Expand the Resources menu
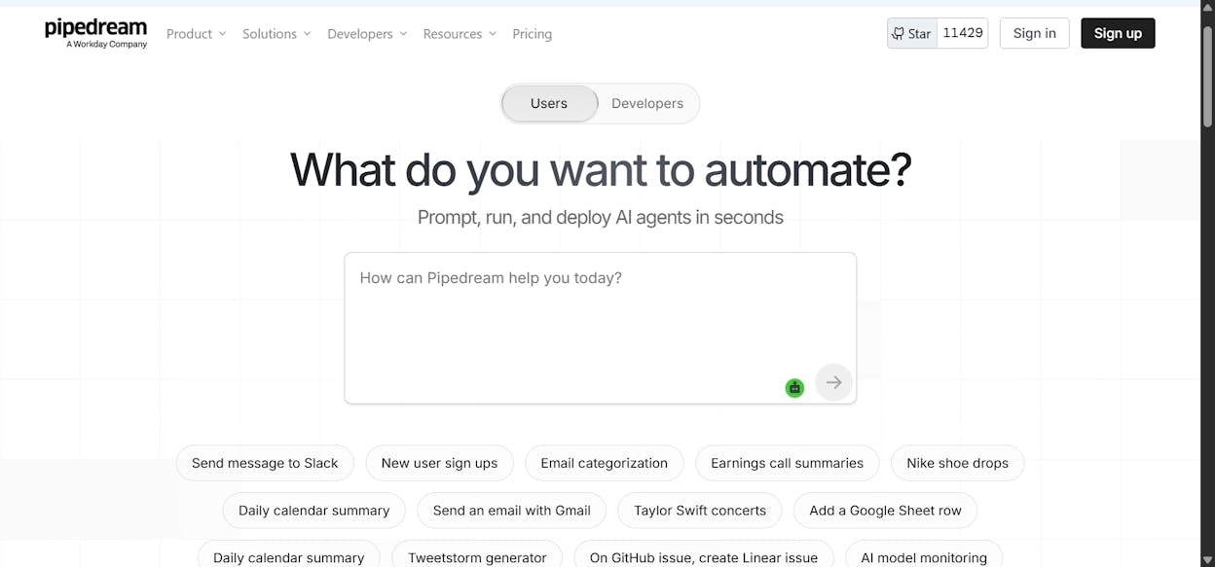Viewport: 1215px width, 567px height. 460,34
